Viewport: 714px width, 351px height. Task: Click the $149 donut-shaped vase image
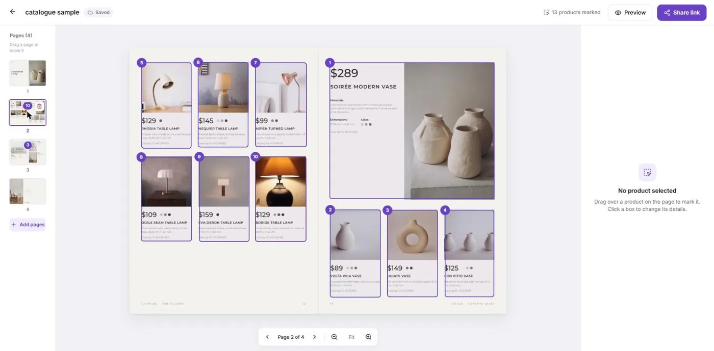click(413, 235)
